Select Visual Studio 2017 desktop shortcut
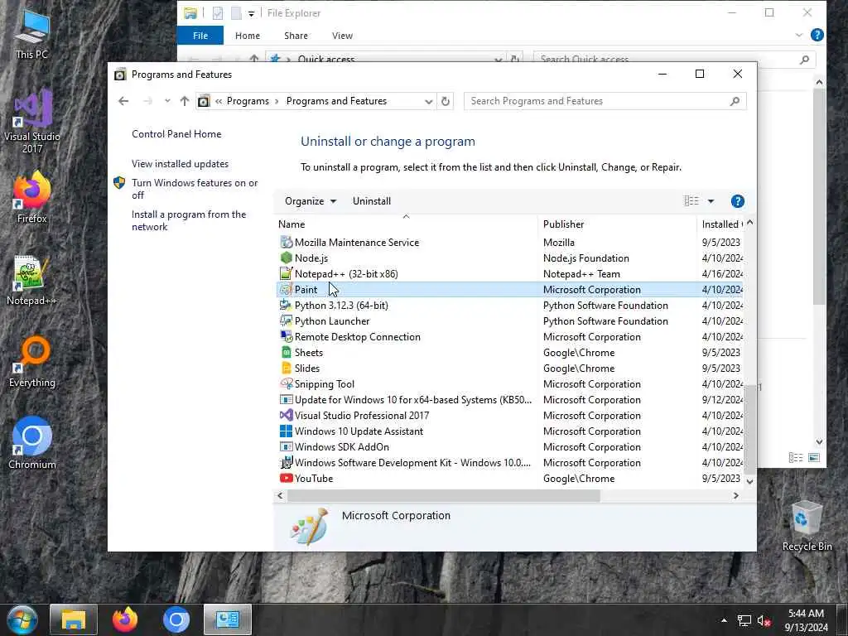This screenshot has height=636, width=848. [32, 121]
